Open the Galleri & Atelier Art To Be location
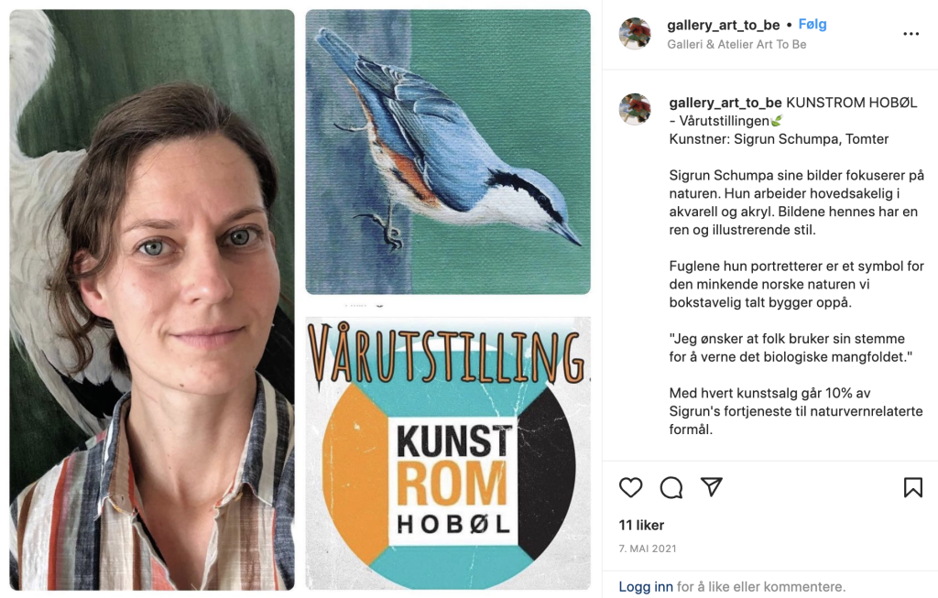This screenshot has height=598, width=938. (736, 44)
